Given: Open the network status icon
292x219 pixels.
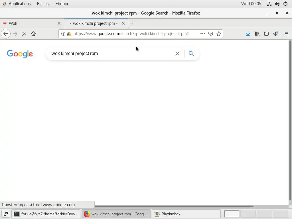Looking at the screenshot, I should (x=269, y=4).
